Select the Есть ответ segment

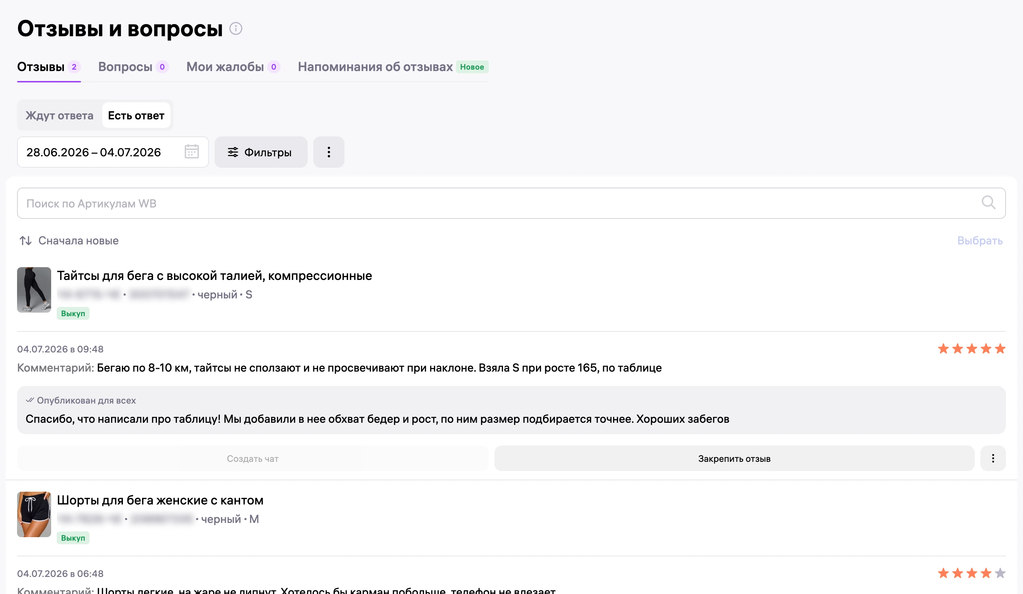(x=136, y=116)
